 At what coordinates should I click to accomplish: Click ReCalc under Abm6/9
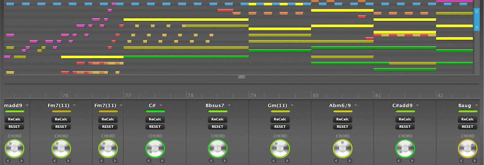pos(343,119)
